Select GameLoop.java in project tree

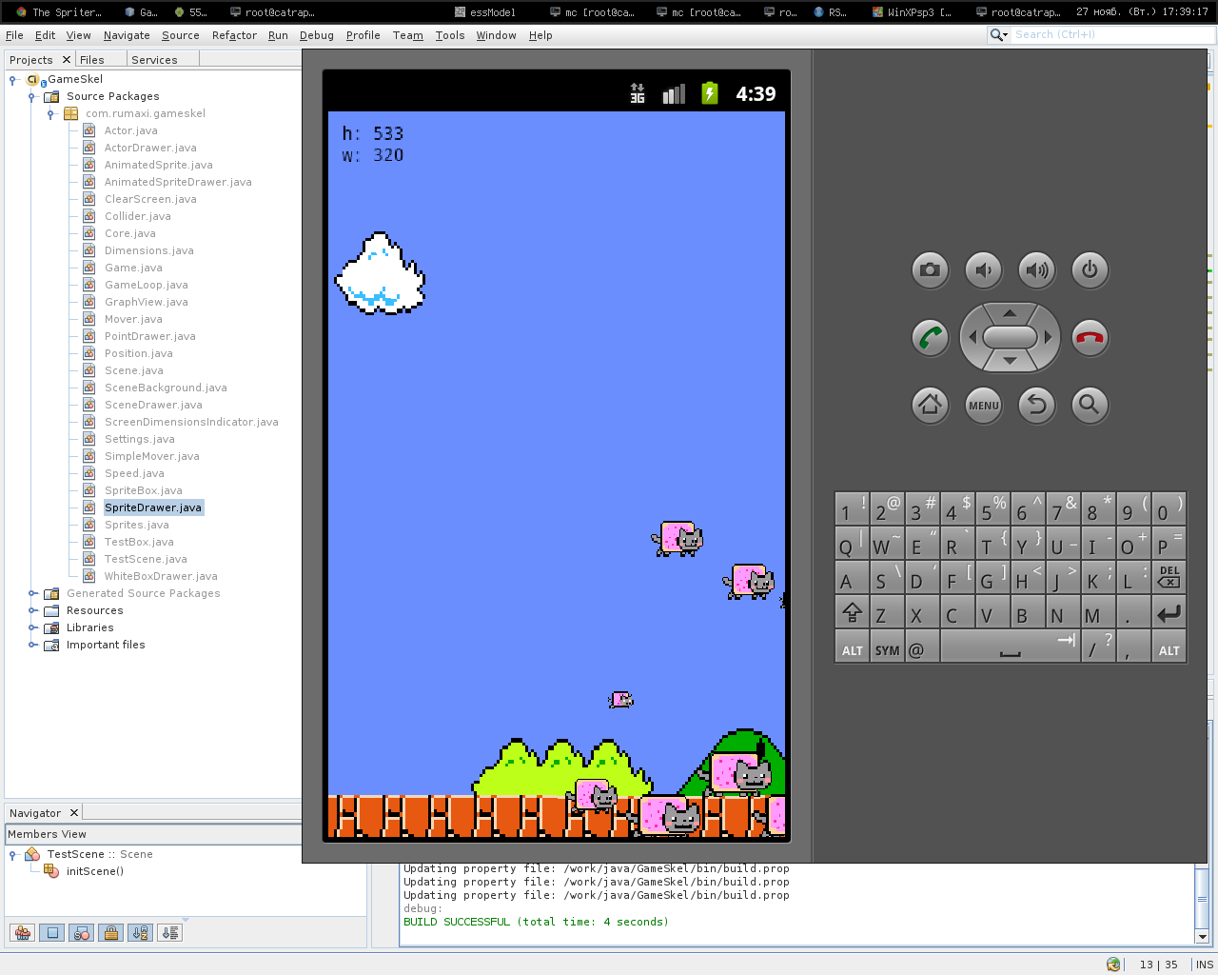146,285
